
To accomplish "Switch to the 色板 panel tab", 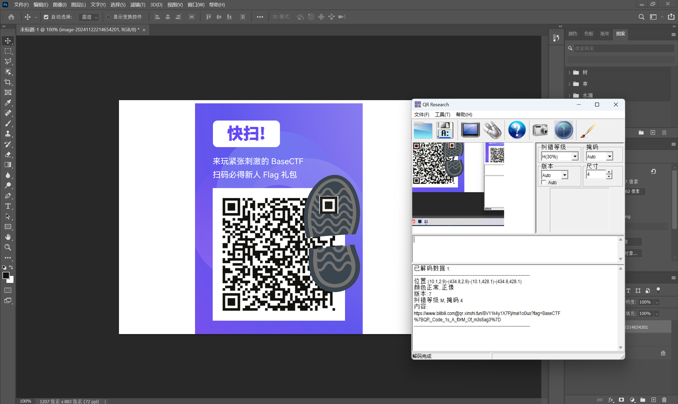I will point(589,33).
